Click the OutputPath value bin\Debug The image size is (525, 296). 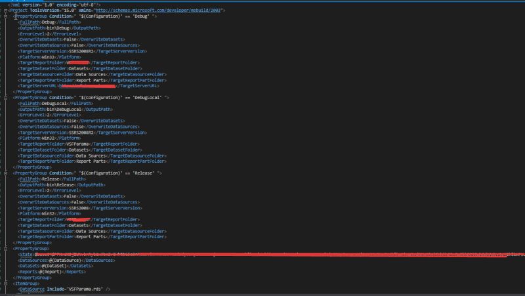pyautogui.click(x=58, y=28)
